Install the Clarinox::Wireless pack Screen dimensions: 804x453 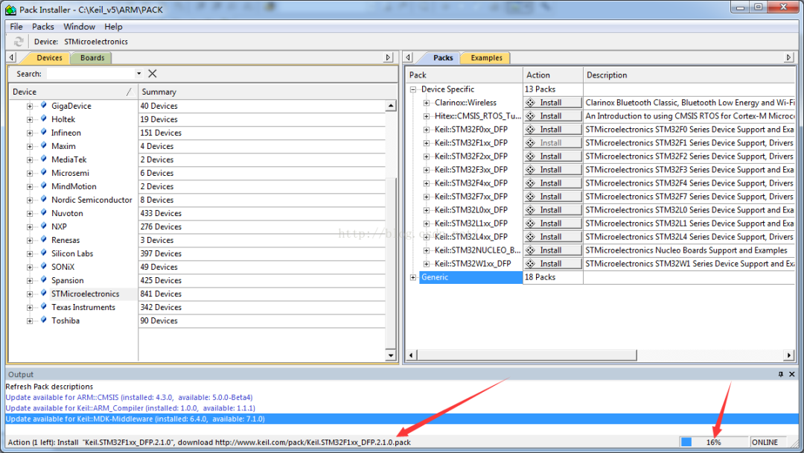pyautogui.click(x=552, y=103)
